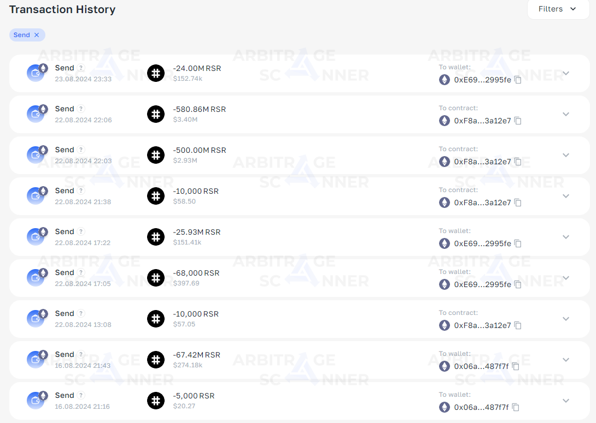The image size is (596, 423).
Task: Click the help icon beside Send dated 16.08.2024 21:16
Action: 81,396
